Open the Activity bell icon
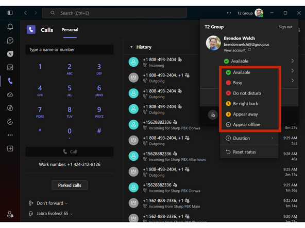Viewport: 305px width, 228px height. (x=10, y=27)
